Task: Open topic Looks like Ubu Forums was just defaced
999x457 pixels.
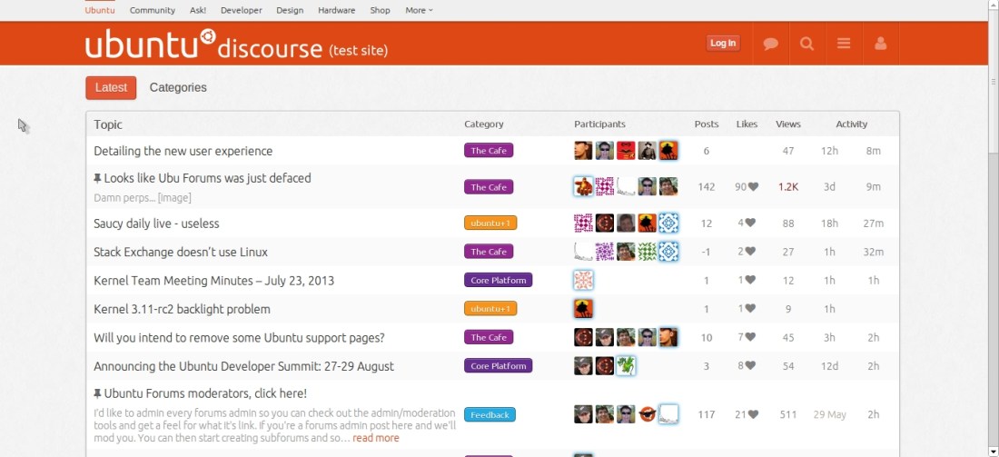Action: click(x=208, y=178)
